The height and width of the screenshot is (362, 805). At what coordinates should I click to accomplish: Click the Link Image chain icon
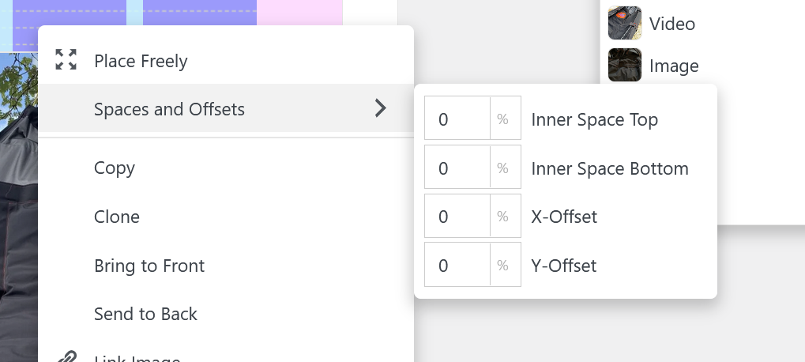tap(66, 357)
